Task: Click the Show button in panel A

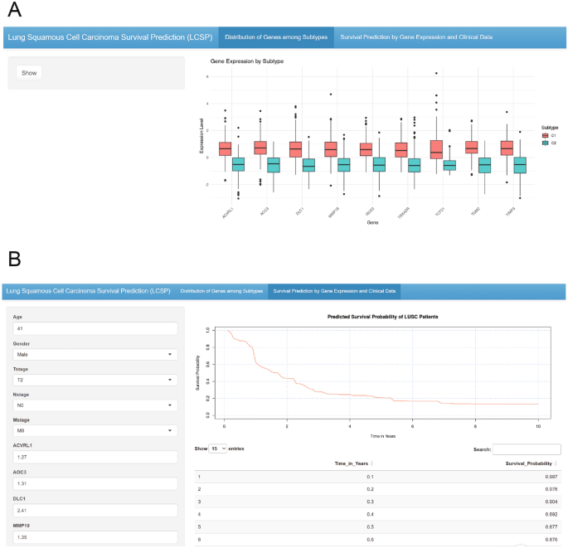Action: click(x=29, y=73)
